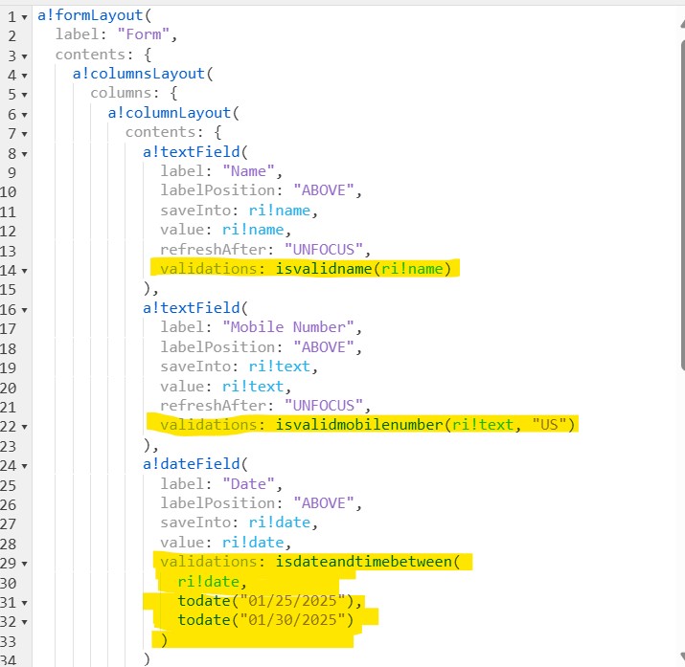The image size is (685, 667).
Task: Click ri!date argument on line 30
Action: [x=209, y=582]
